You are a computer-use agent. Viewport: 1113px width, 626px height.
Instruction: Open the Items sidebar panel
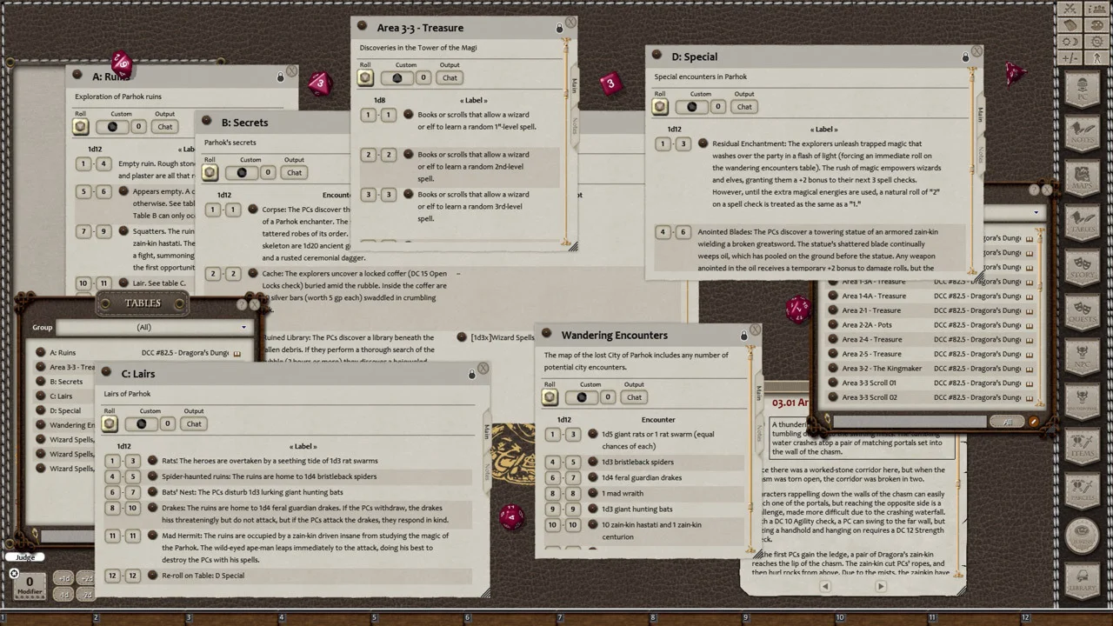click(1082, 444)
